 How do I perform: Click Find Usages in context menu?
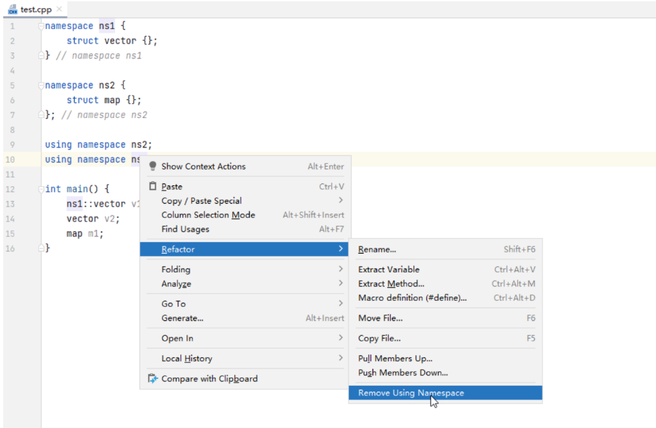[x=186, y=230]
